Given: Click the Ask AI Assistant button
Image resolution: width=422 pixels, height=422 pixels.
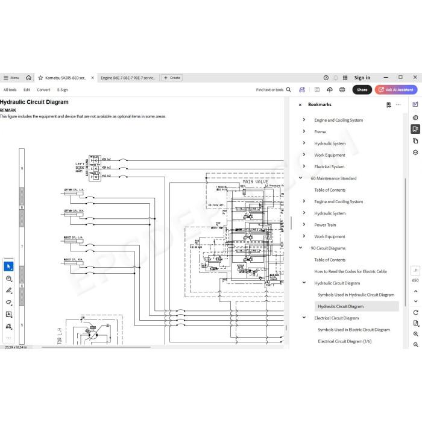Looking at the screenshot, I should pos(396,90).
